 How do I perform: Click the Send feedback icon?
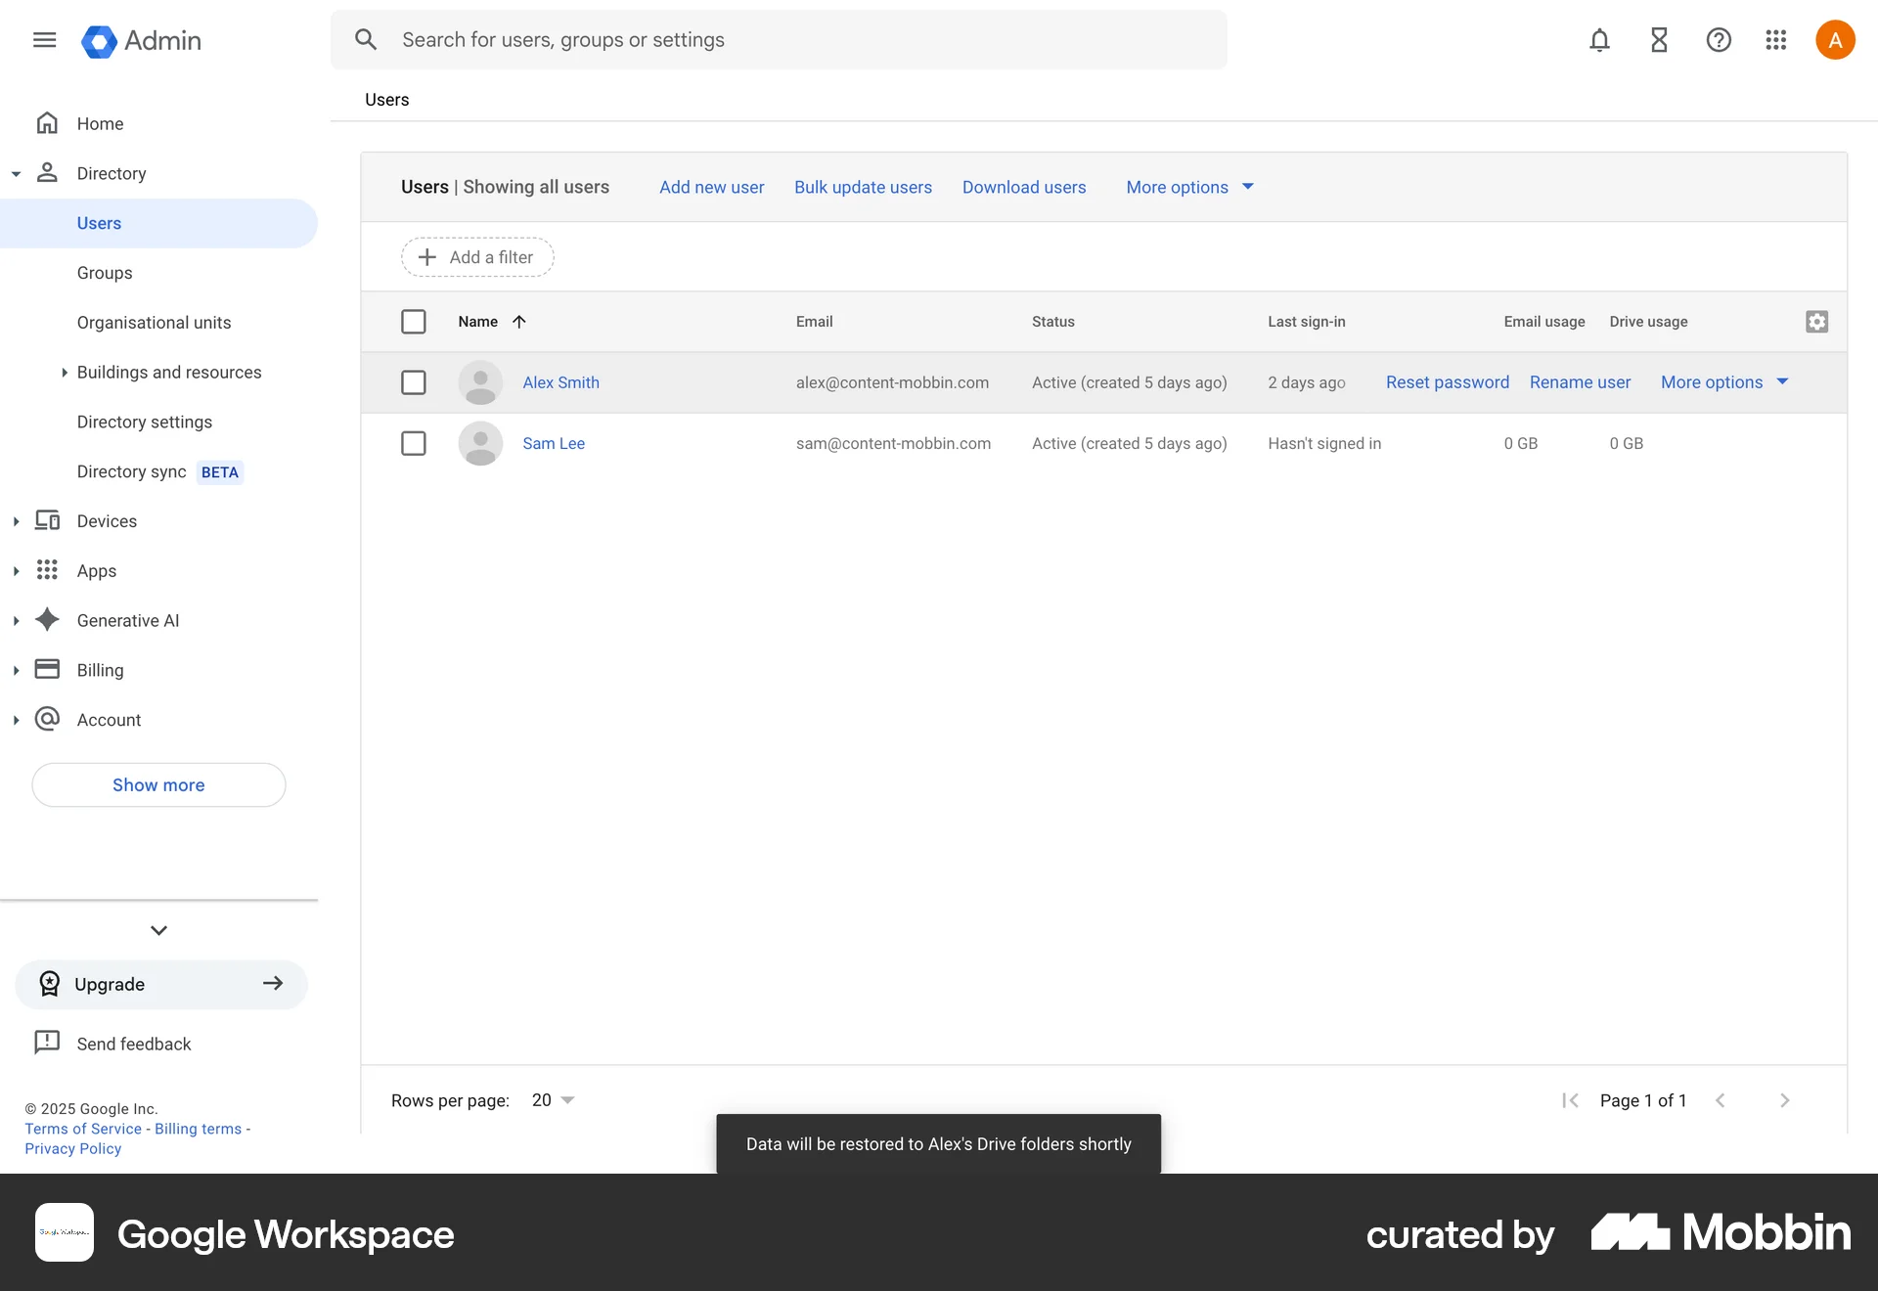point(46,1043)
